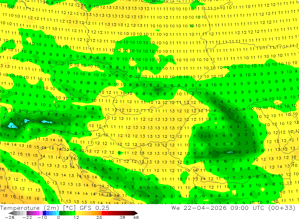This screenshot has height=219, width=299.
Task: Click the "We 22-04-2026" date text
Action: click(x=199, y=208)
